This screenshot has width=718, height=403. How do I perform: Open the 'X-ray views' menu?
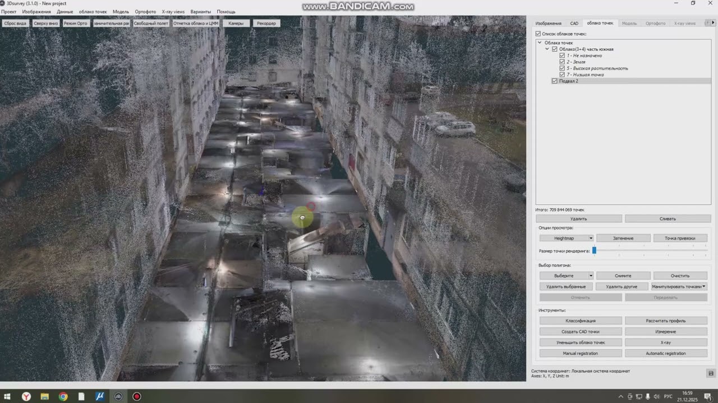point(173,12)
